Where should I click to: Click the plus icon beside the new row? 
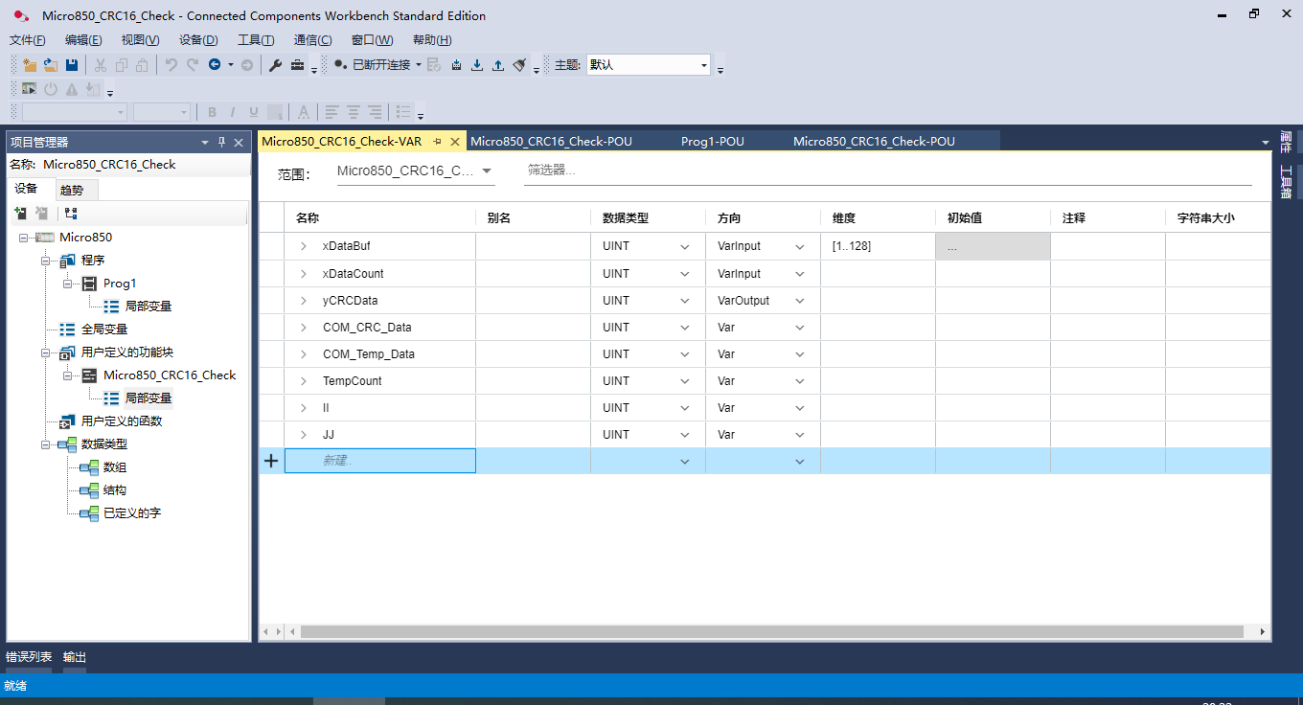[x=271, y=461]
